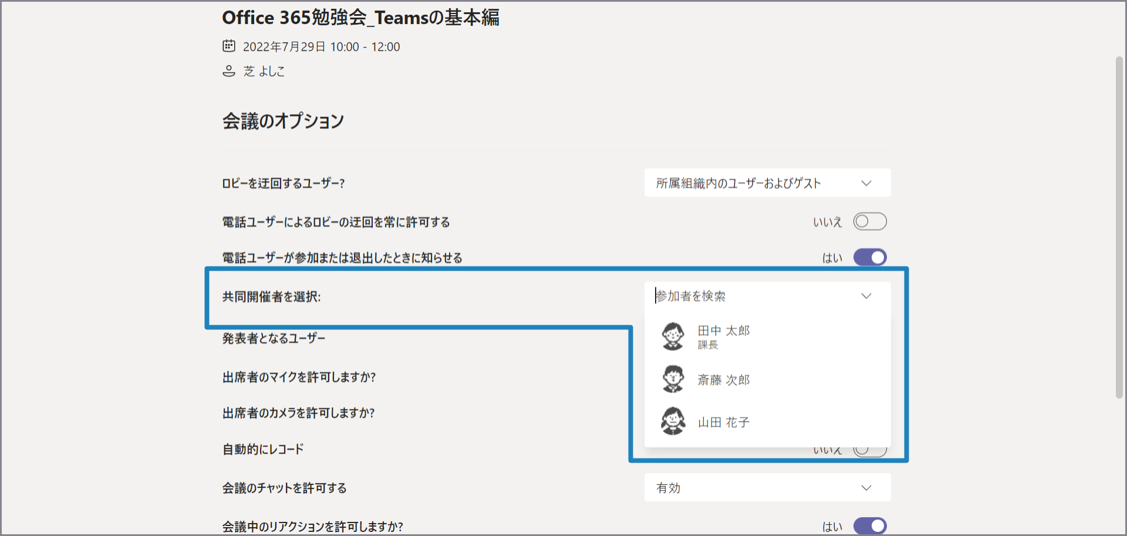Toggle 電話ユーザーによるロビーの迂回を常に許可する switch
Viewport: 1127px width, 536px height.
(x=870, y=221)
